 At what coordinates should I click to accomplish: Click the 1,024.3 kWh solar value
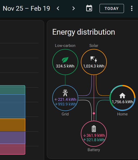click(94, 66)
